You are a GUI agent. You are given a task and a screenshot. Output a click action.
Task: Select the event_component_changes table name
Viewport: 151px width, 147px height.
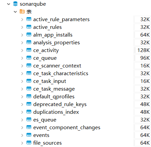click(67, 128)
